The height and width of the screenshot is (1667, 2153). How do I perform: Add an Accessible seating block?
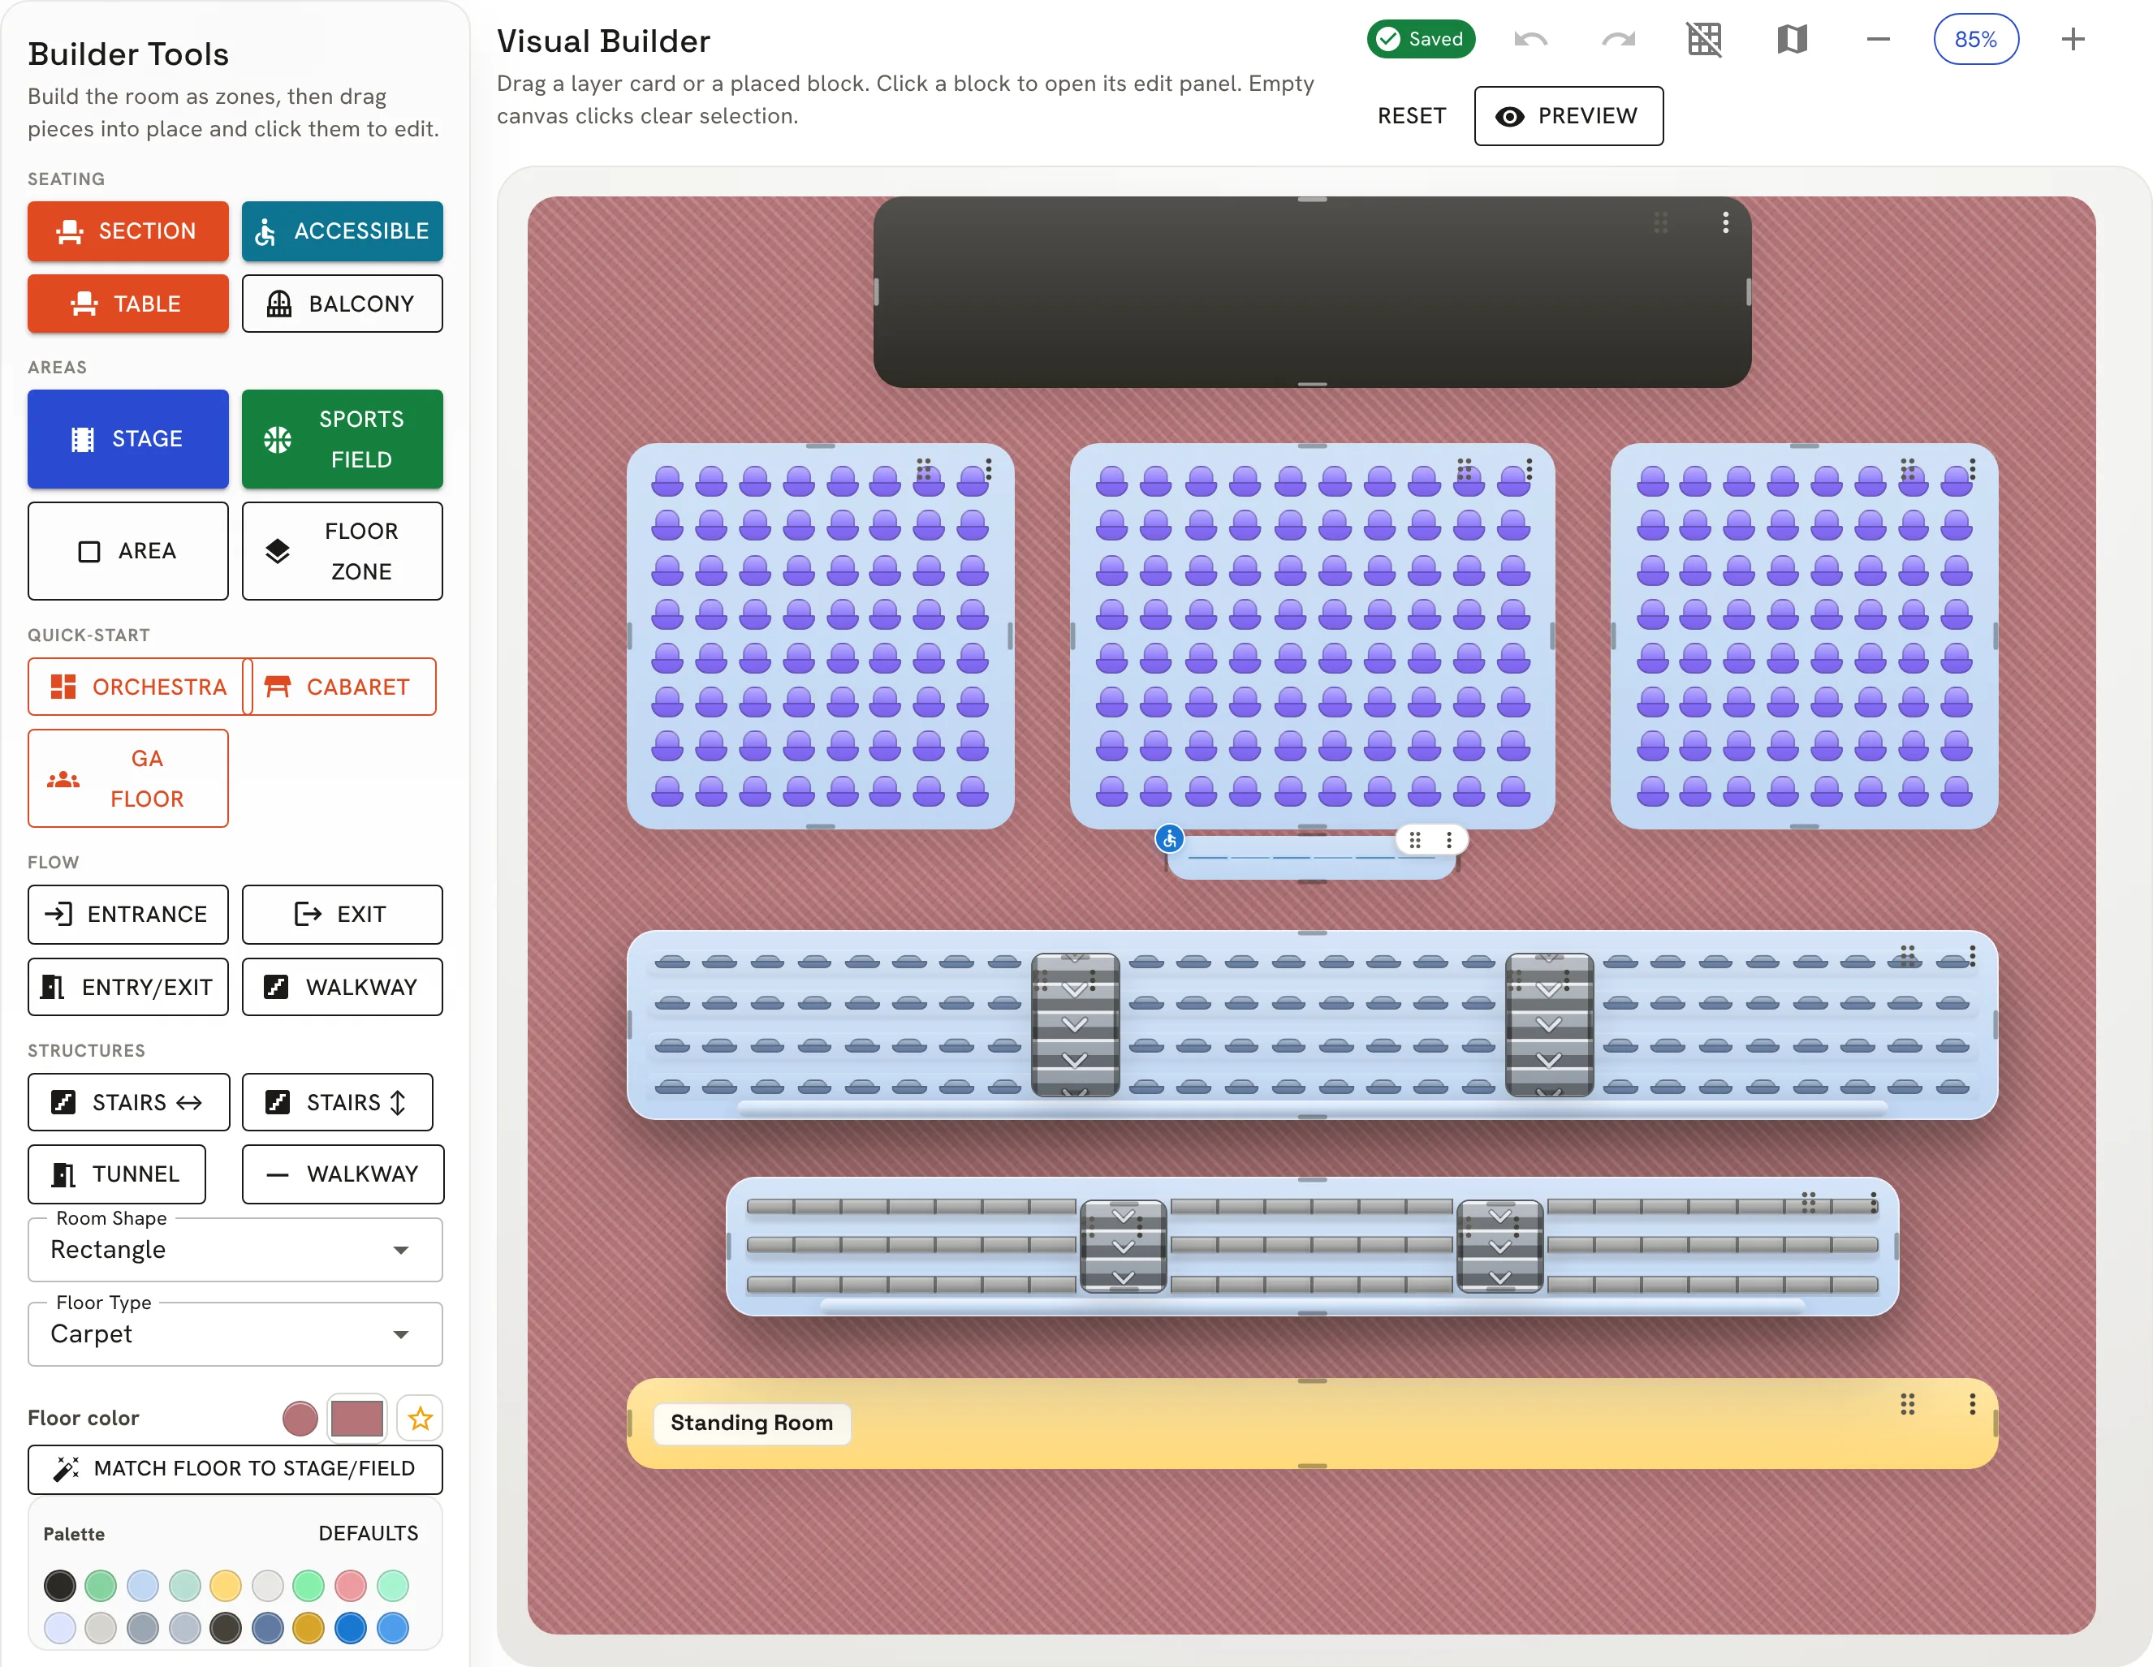coord(342,231)
